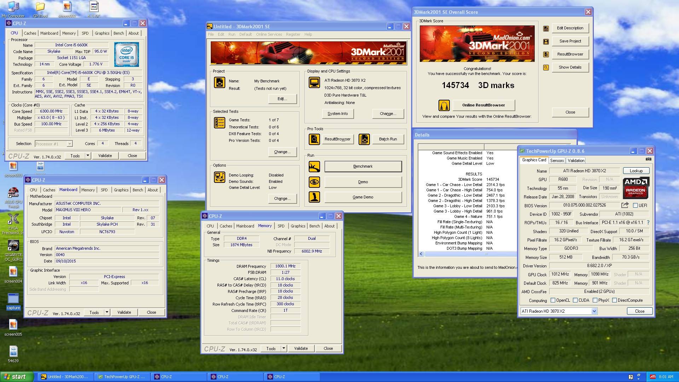This screenshot has height=382, width=679.
Task: Click the Online ResultBrowser button
Action: 483,105
